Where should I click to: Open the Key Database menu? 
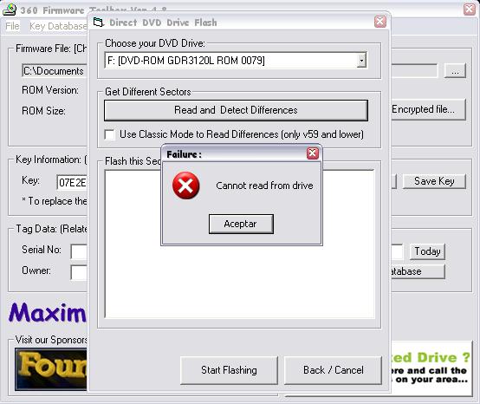click(58, 26)
